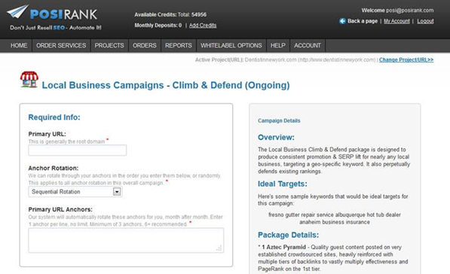Click the Add Credits link
This screenshot has width=450, height=274.
(203, 26)
